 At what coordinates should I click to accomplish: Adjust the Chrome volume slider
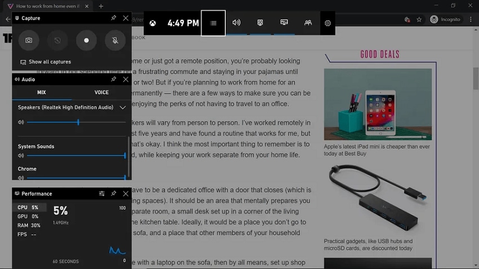(77, 177)
